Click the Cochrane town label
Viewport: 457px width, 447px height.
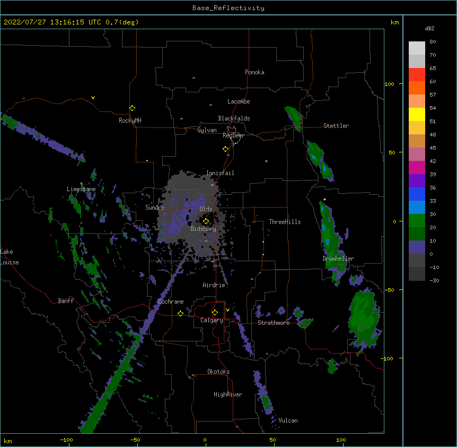click(171, 302)
